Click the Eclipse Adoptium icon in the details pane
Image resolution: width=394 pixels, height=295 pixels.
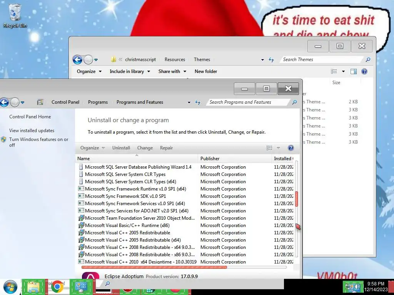pos(90,275)
